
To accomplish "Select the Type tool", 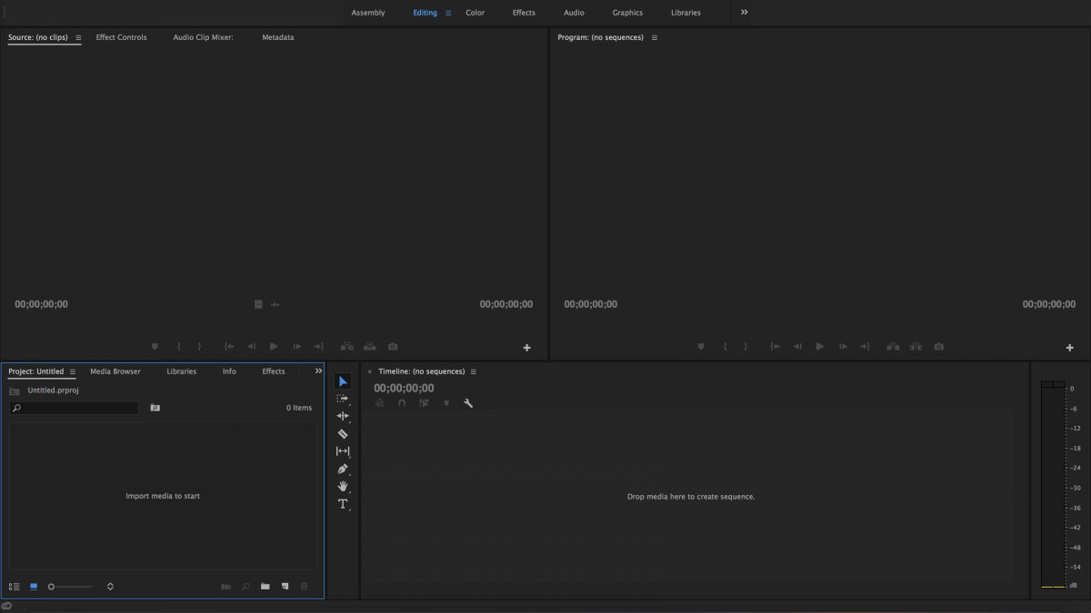I will [x=343, y=504].
